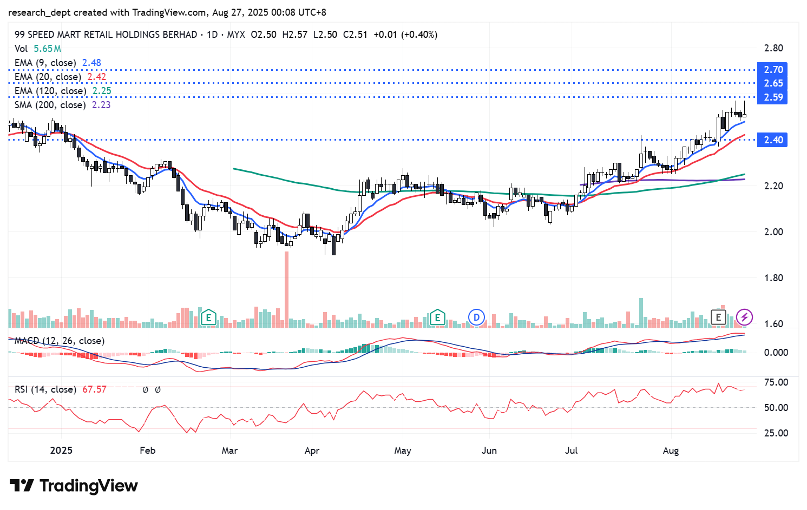Click the tallest teal volume bar in late July

(x=641, y=313)
